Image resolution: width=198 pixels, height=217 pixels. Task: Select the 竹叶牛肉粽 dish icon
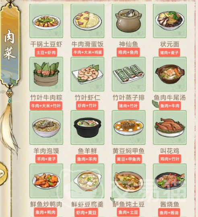[46, 74]
